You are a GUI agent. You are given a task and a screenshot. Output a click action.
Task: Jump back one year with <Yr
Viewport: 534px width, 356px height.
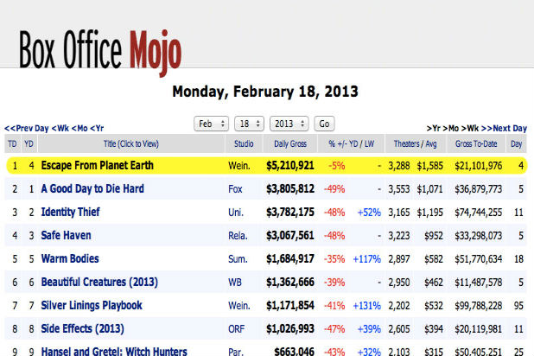[x=99, y=128]
